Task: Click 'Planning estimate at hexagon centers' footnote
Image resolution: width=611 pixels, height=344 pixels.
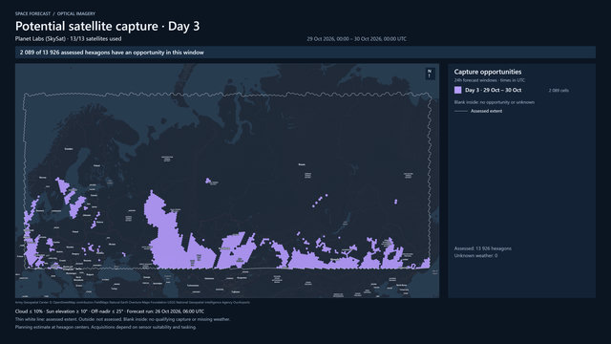Action: point(106,327)
